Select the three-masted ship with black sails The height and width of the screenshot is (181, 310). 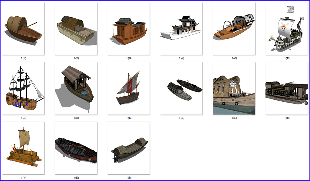click(23, 88)
